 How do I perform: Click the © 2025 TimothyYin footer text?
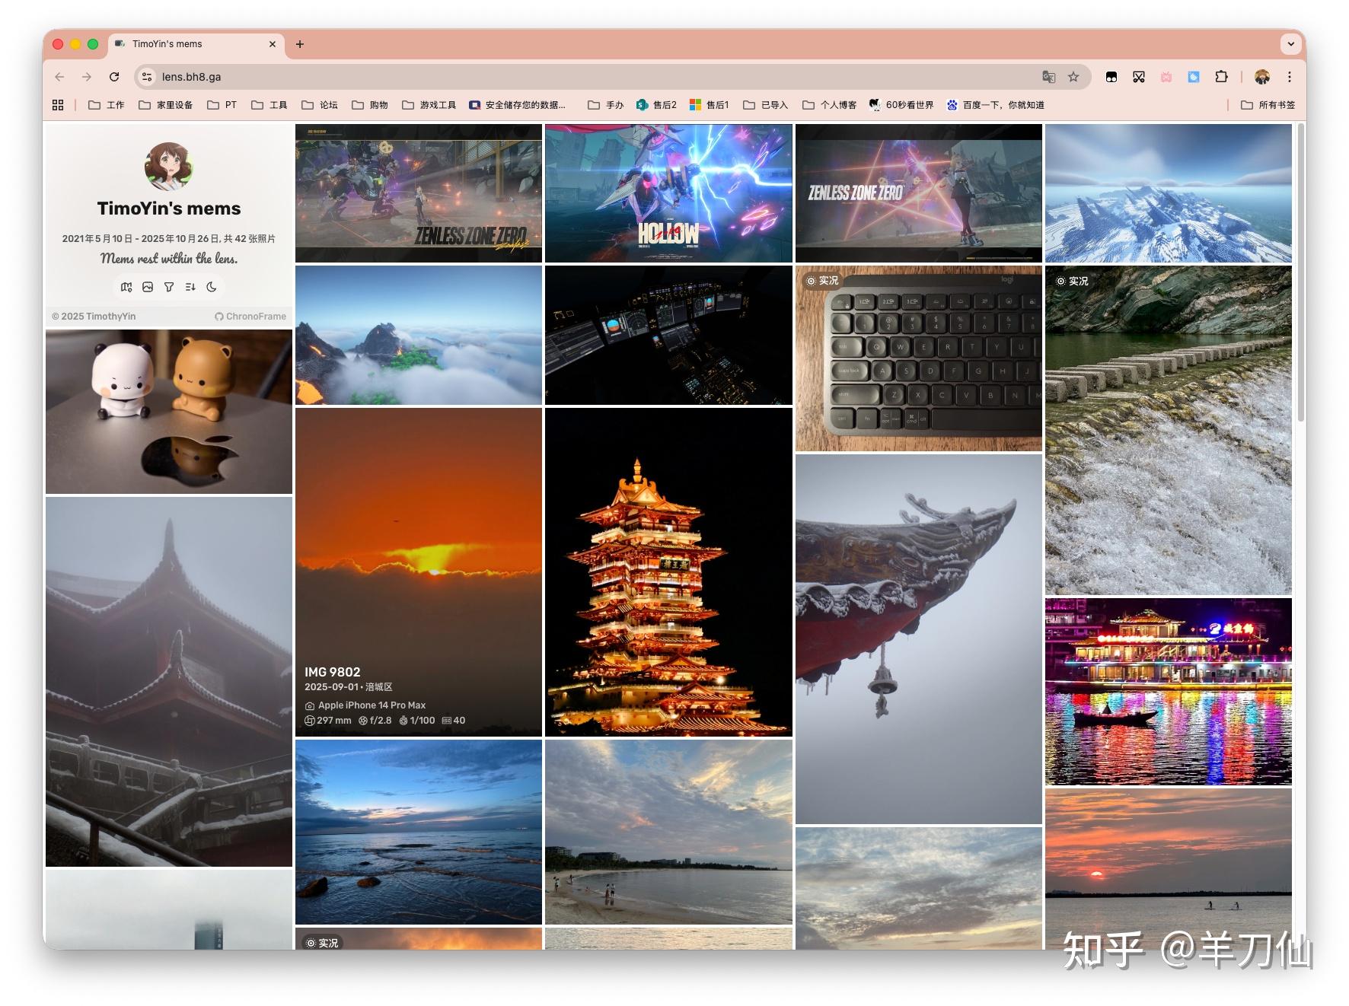[94, 317]
